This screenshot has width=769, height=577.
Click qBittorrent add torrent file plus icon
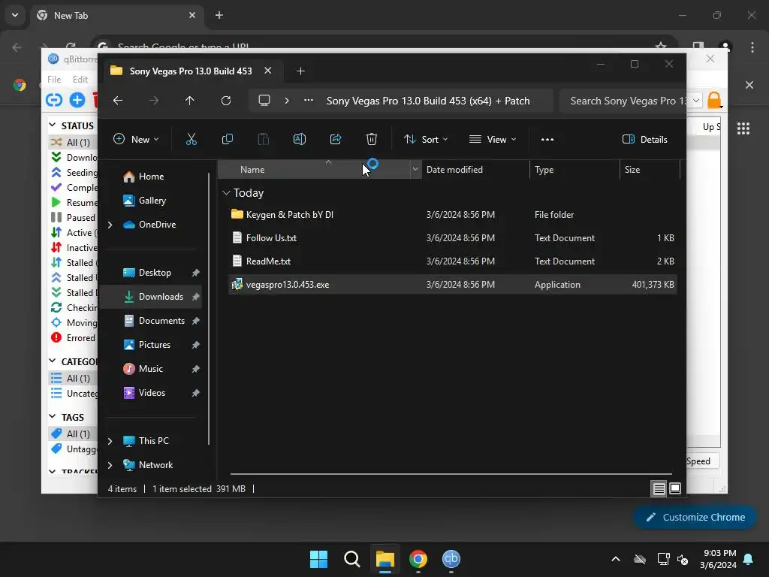(77, 100)
